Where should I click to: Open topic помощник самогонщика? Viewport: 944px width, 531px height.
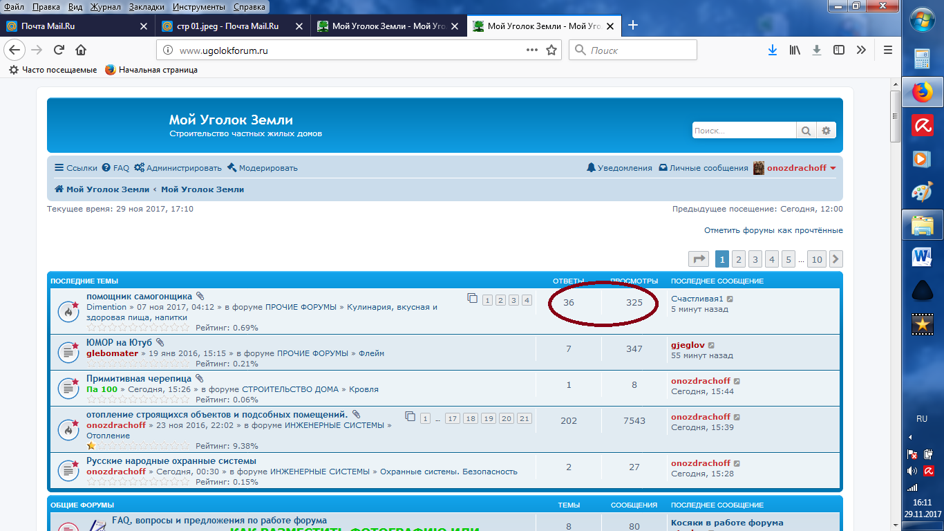(x=139, y=297)
